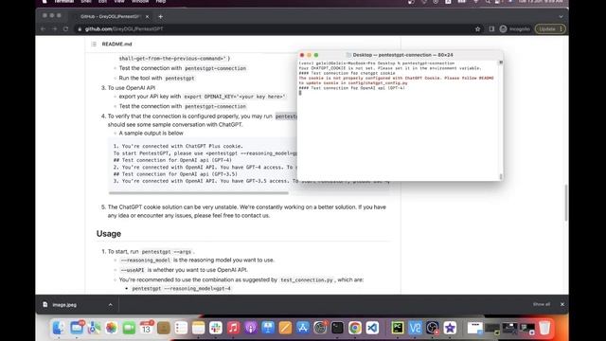The width and height of the screenshot is (606, 341).
Task: Open Visual Studio Code from the dock
Action: point(372,328)
